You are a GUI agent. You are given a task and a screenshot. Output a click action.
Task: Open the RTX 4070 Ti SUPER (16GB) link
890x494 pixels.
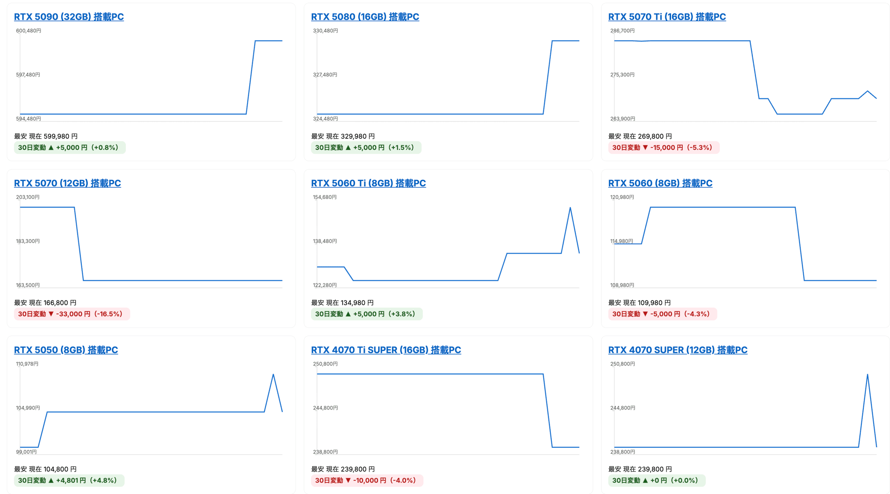pos(386,350)
